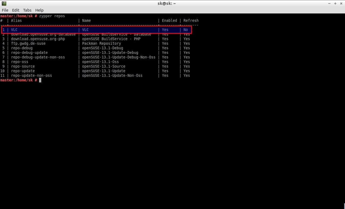345x209 pixels.
Task: Click the terminal cursor block
Action: (x=40, y=80)
